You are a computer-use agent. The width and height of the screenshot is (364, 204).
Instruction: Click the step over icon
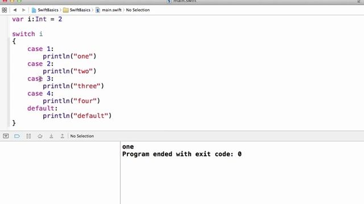coord(40,136)
